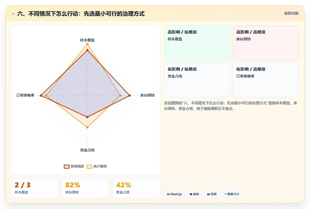The width and height of the screenshot is (310, 209).
Task: Click the description paragraph starting 这张图围绕
Action: tap(231, 106)
